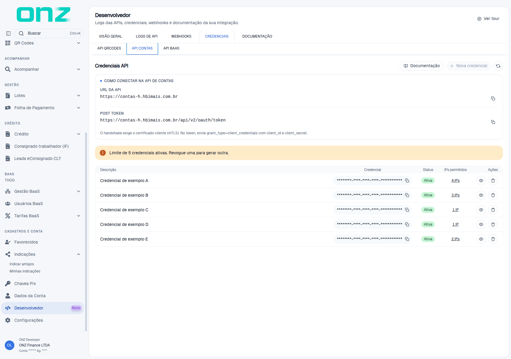
Task: Click the Buscar search field
Action: pos(49,33)
